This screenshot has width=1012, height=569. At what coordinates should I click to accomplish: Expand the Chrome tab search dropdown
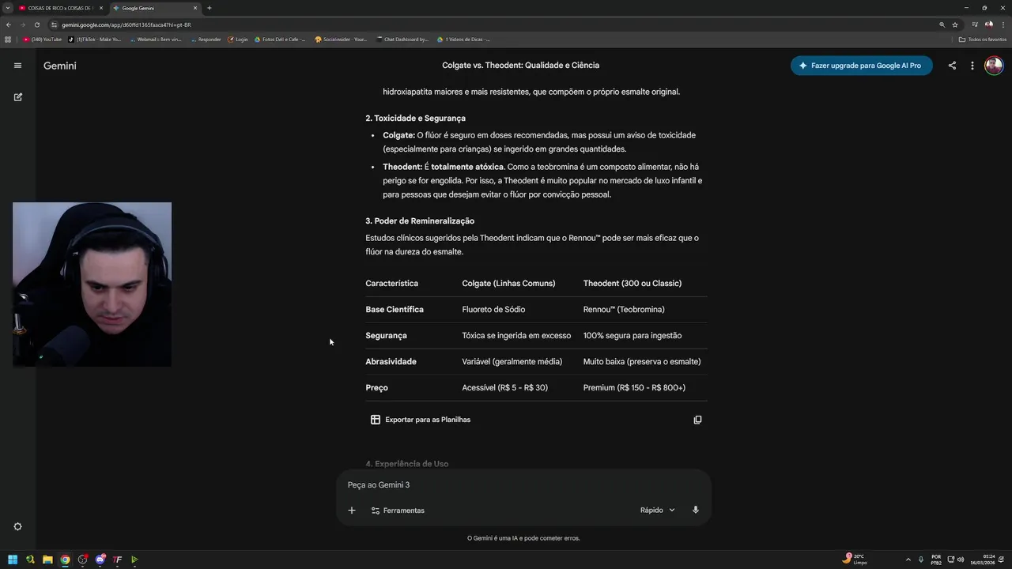coord(7,8)
